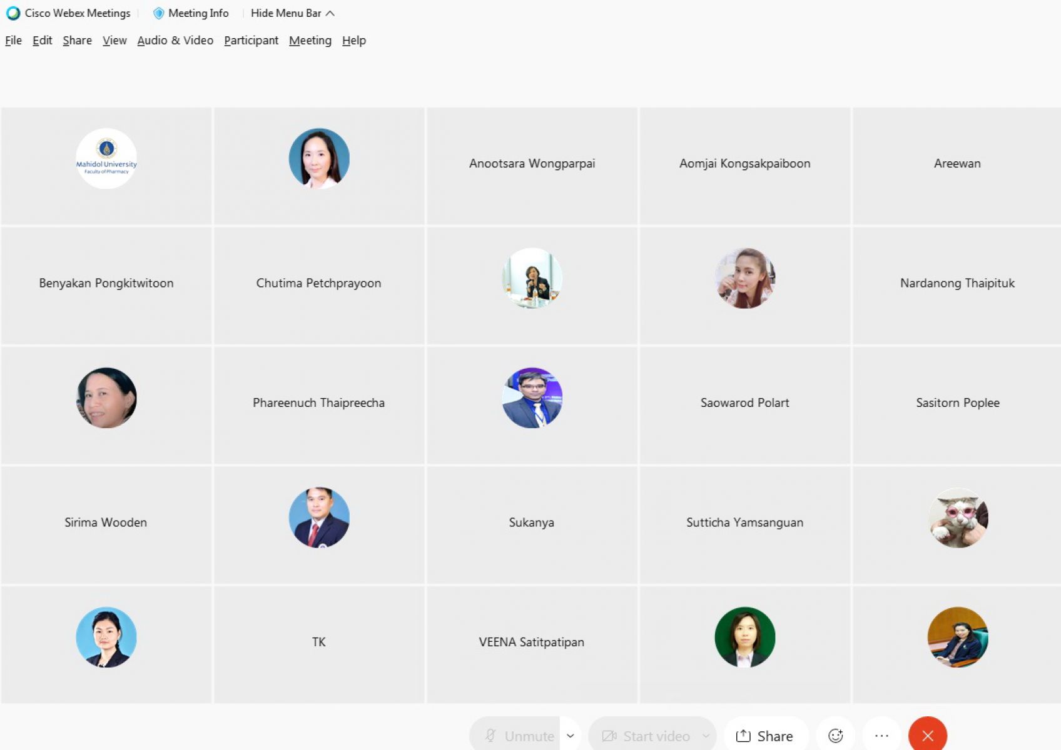Open the Share menu in menu bar
The height and width of the screenshot is (750, 1061).
[77, 41]
